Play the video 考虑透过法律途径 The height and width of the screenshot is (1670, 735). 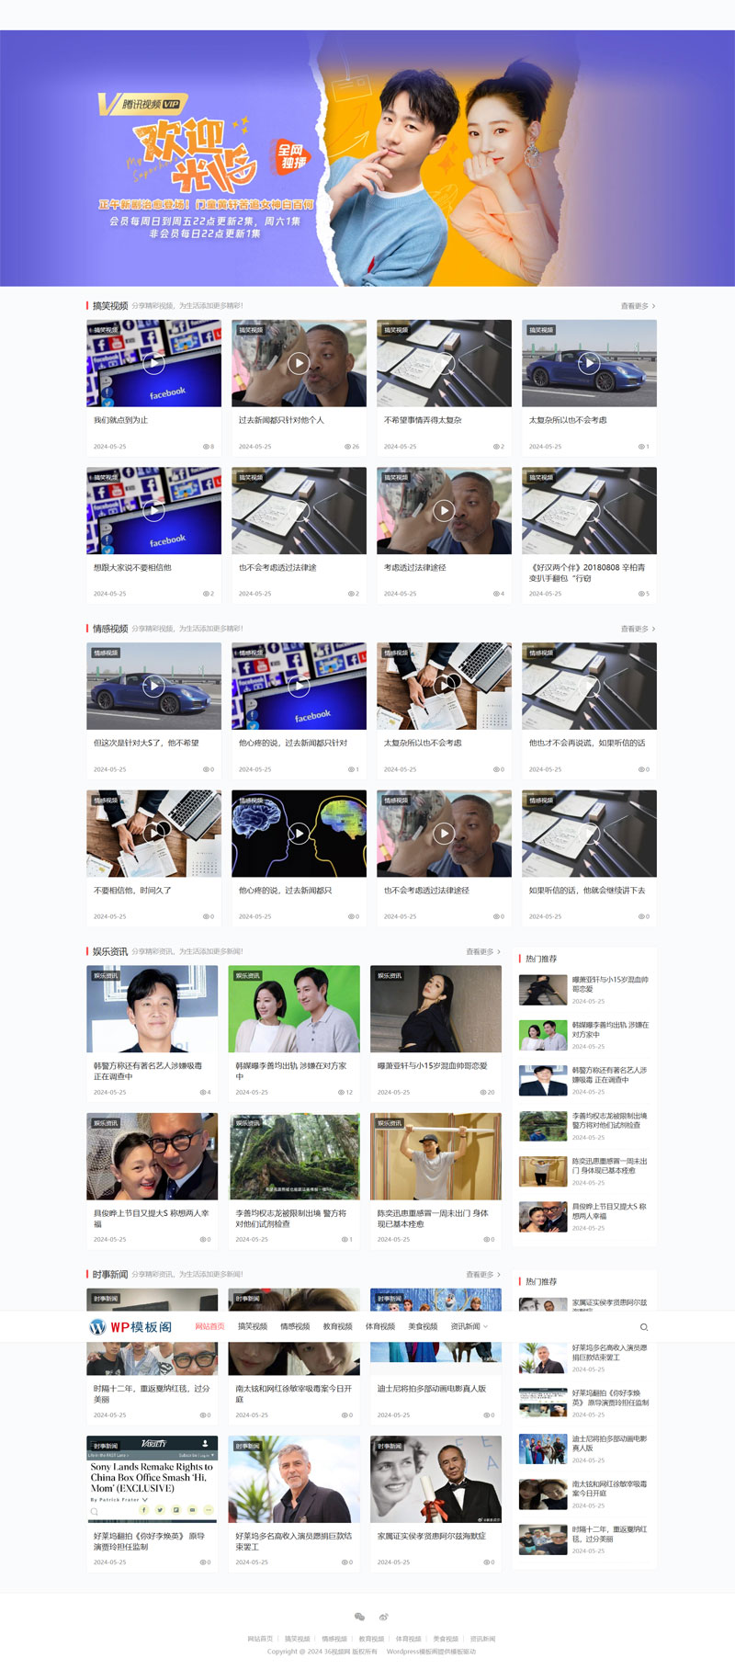pos(444,510)
